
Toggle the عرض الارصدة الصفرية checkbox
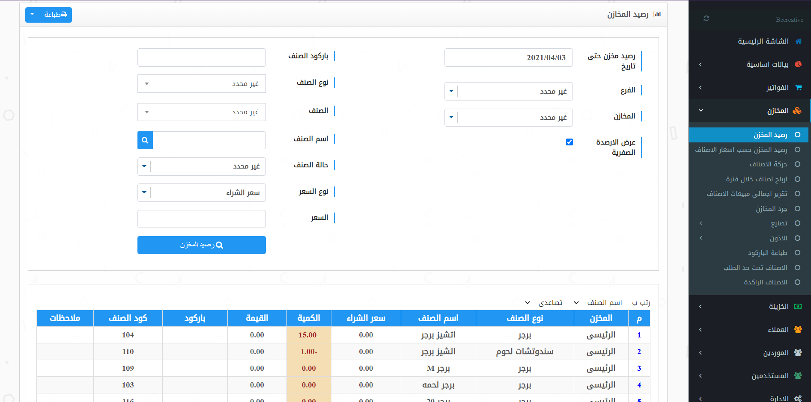pos(569,142)
